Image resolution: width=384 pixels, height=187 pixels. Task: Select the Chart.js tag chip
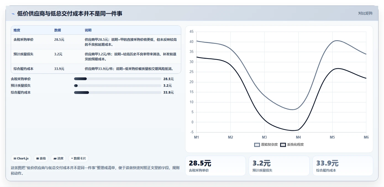[x=21, y=158]
